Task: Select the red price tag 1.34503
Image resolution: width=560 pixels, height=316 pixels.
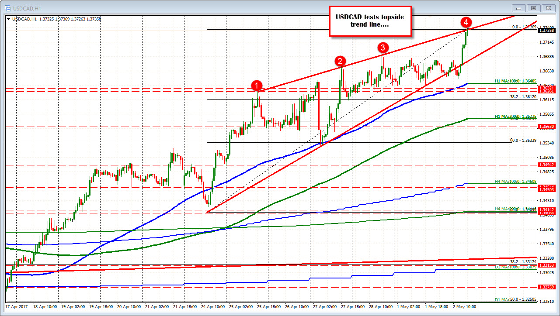Action: pyautogui.click(x=547, y=189)
